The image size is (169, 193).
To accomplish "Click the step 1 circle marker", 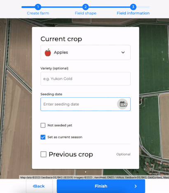I will click(38, 7).
